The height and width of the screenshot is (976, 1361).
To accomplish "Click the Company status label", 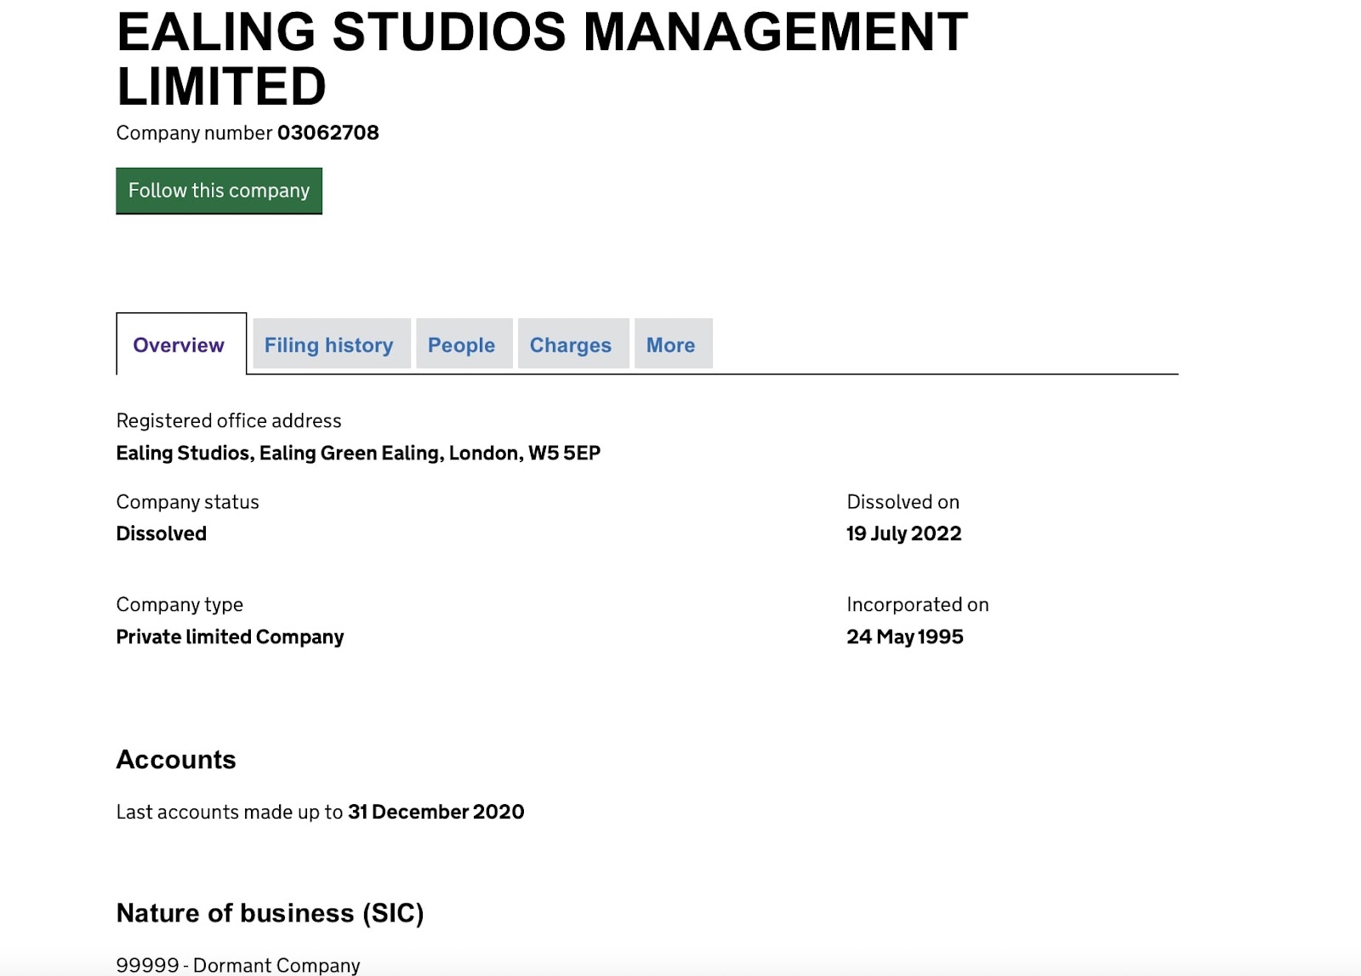I will 188,502.
